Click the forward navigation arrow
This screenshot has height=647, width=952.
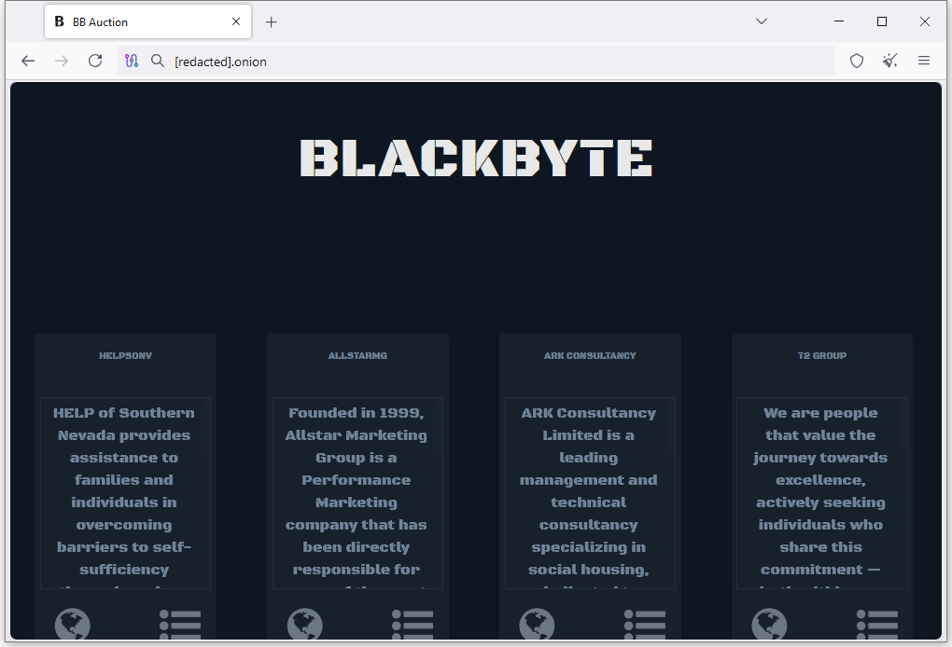[x=62, y=61]
